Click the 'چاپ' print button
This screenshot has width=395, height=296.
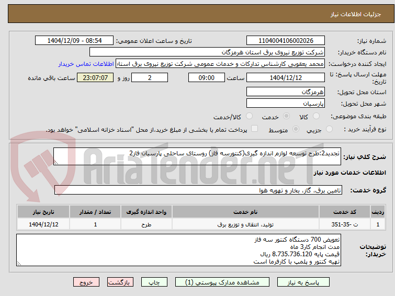154,282
